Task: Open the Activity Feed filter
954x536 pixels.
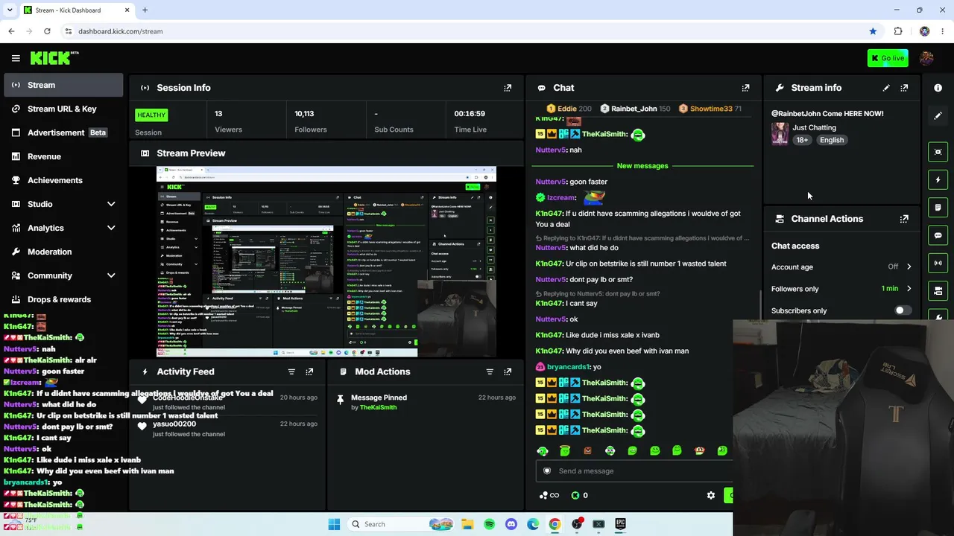Action: [x=291, y=371]
